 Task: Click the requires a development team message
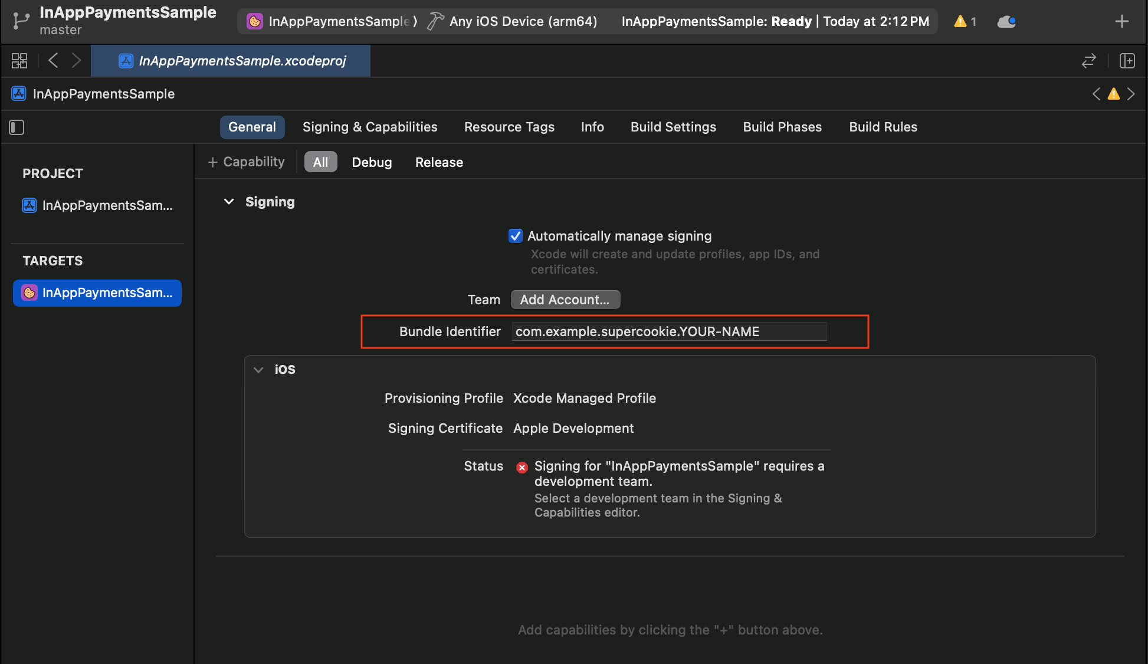680,474
